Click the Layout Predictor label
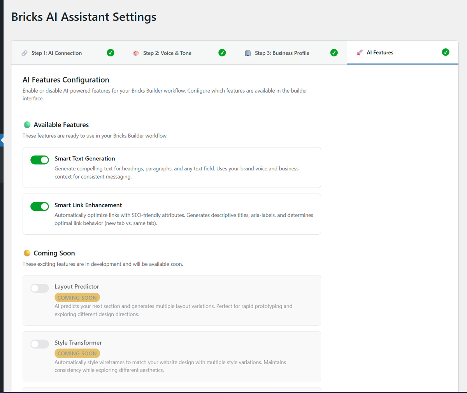The width and height of the screenshot is (467, 393). (x=77, y=286)
